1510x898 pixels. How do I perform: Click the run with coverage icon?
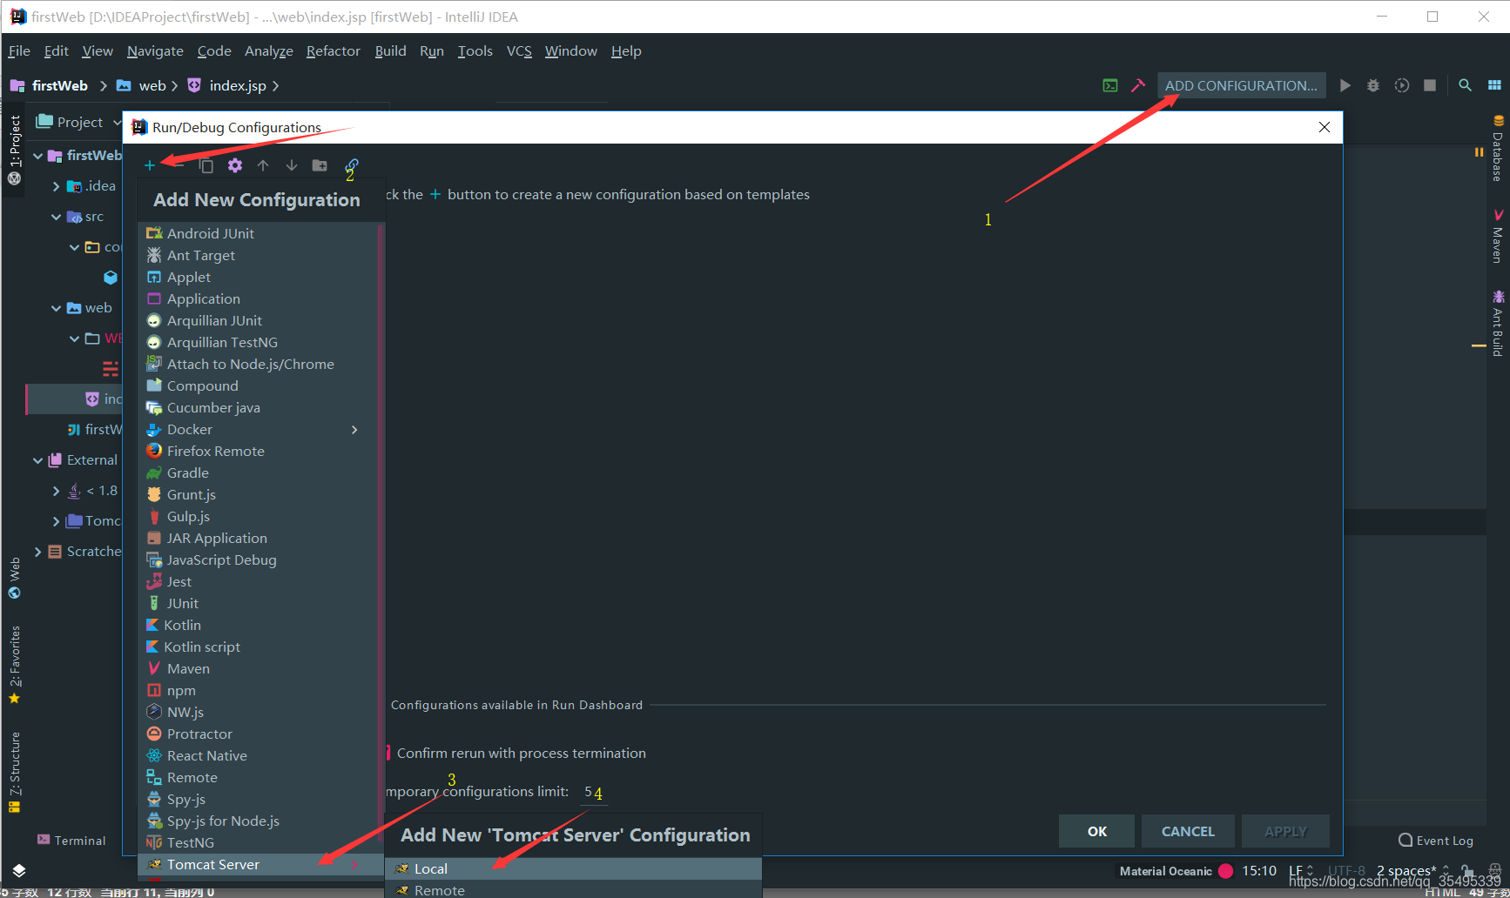[1402, 85]
